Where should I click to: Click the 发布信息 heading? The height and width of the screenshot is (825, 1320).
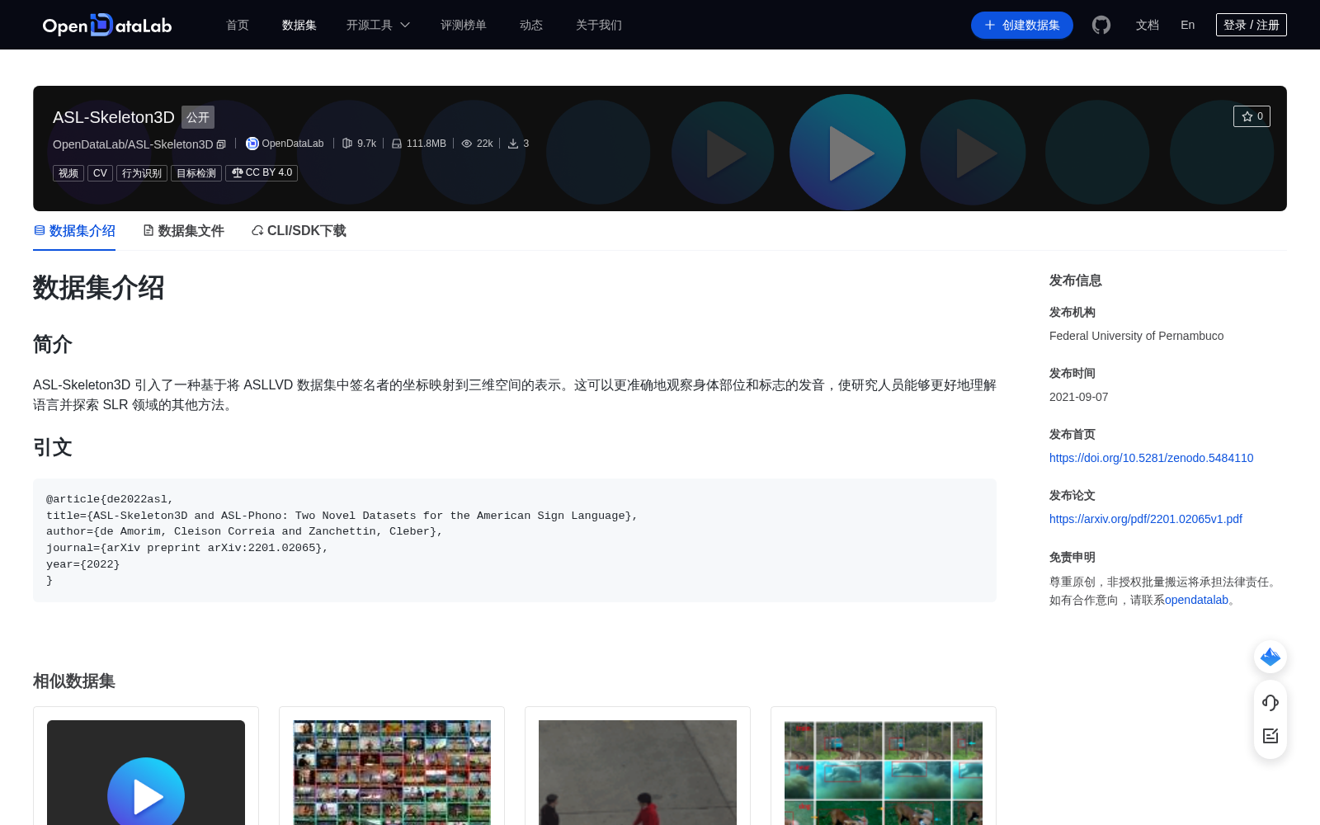point(1075,280)
